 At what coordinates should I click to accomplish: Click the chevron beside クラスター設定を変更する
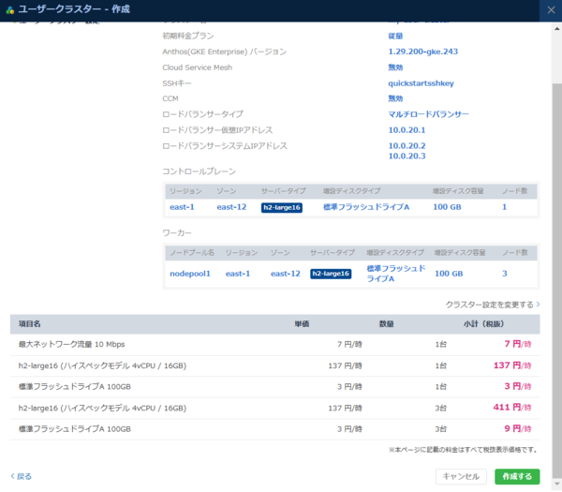(538, 305)
